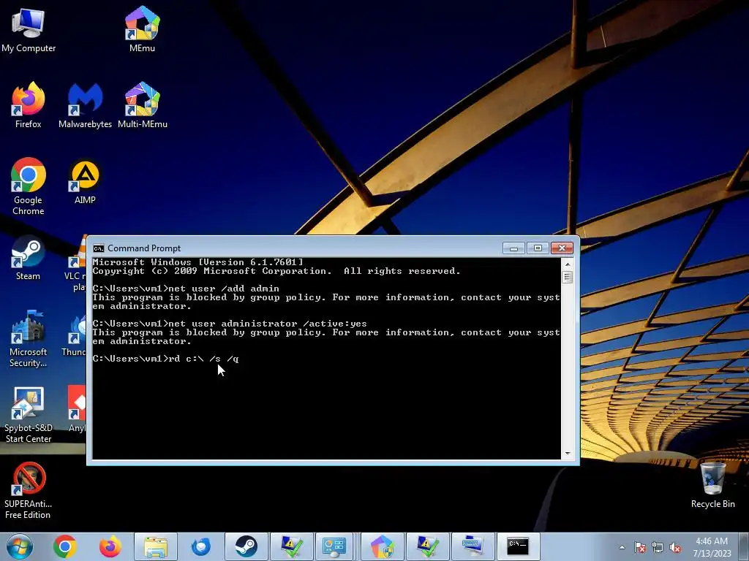This screenshot has height=561, width=749.
Task: Click the Command Prompt scroll up arrow
Action: tap(568, 264)
